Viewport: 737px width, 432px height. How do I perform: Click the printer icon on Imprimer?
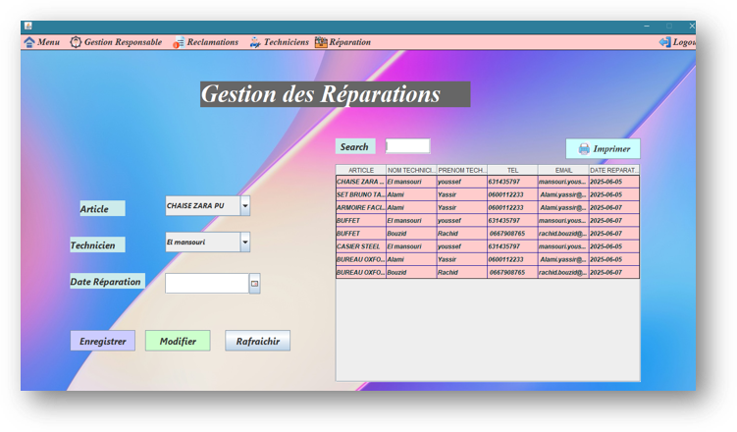click(x=584, y=149)
